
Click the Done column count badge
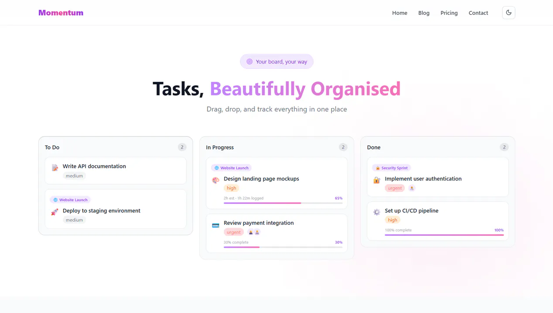(x=504, y=147)
